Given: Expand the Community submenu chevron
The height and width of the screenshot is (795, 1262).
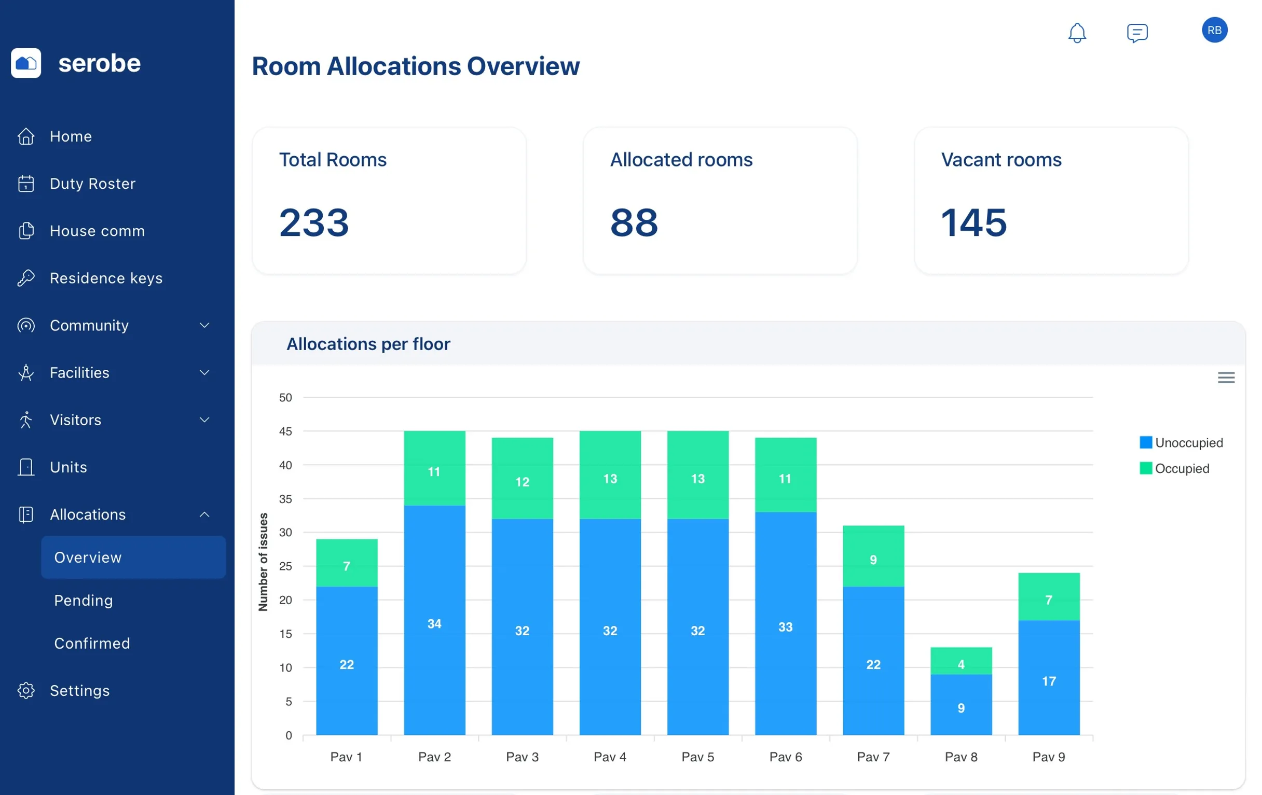Looking at the screenshot, I should point(204,325).
